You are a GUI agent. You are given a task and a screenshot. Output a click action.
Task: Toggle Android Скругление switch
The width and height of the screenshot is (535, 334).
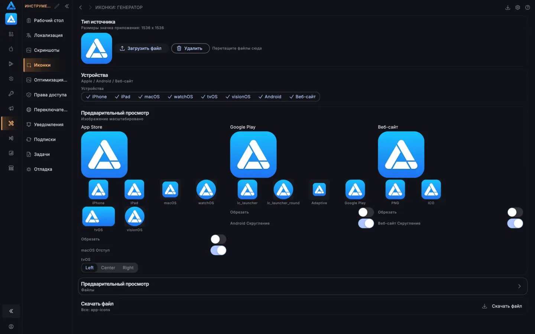[366, 223]
